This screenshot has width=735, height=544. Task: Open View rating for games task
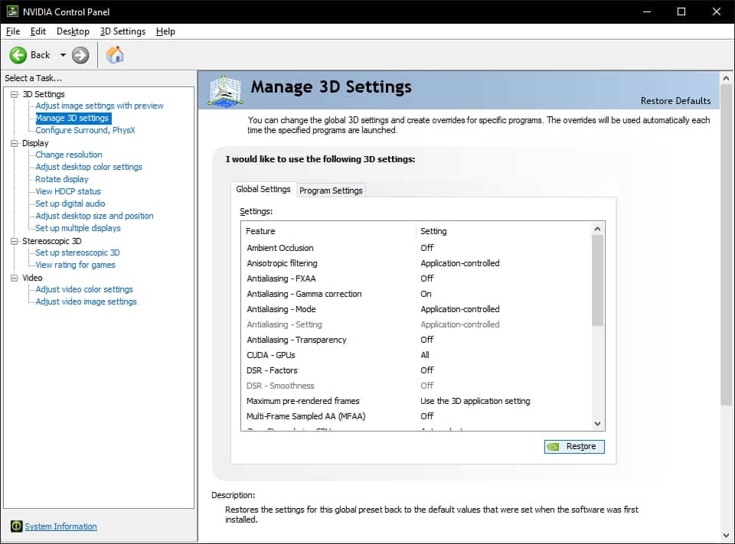75,265
